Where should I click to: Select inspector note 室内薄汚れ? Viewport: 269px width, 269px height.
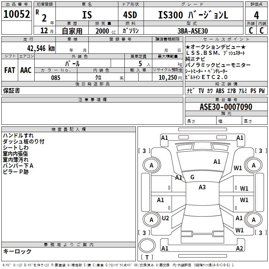15,160
